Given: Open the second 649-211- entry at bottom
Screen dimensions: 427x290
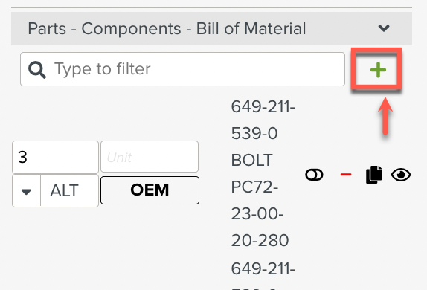Looking at the screenshot, I should [x=263, y=268].
